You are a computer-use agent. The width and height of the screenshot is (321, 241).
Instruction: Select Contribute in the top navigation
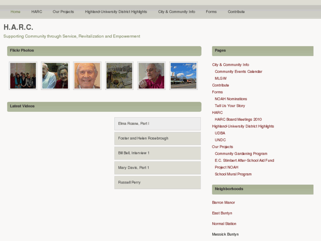click(x=236, y=11)
